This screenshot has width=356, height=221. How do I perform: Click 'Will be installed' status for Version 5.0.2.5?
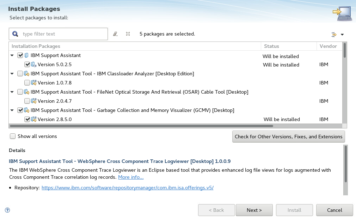coord(281,65)
